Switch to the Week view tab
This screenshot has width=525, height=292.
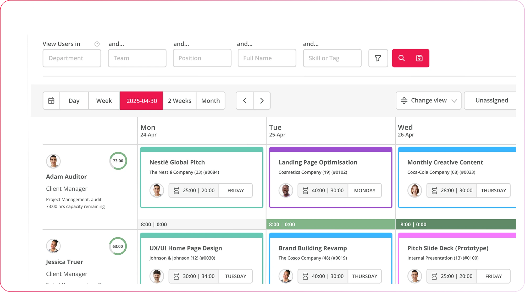click(104, 101)
